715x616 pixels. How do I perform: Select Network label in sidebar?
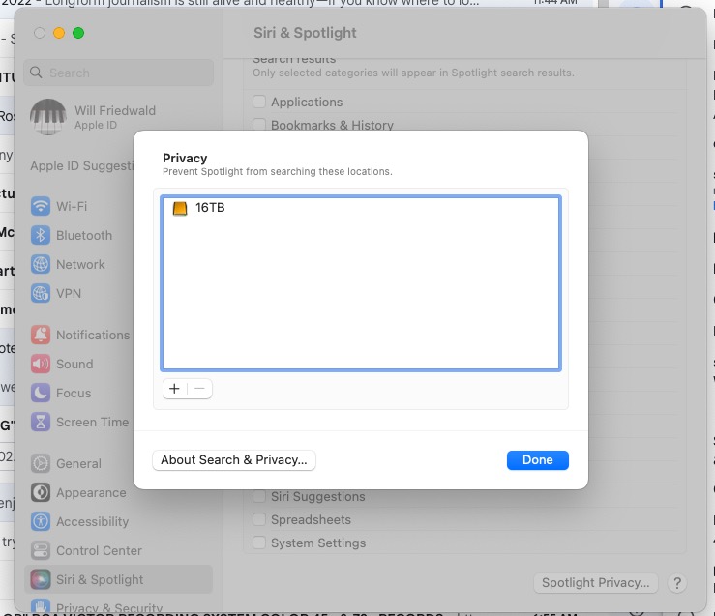(80, 265)
